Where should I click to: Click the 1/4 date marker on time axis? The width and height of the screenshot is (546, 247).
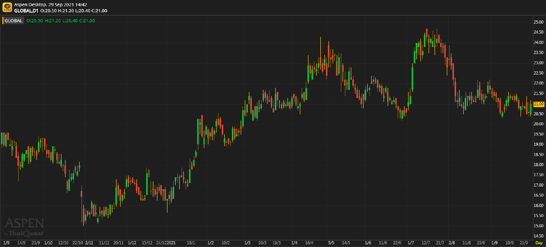[294, 243]
